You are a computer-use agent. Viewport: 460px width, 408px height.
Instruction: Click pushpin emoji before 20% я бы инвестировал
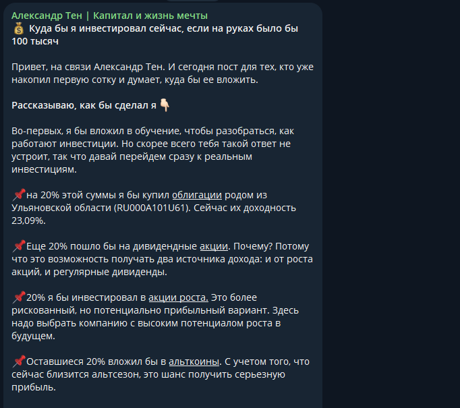(19, 297)
